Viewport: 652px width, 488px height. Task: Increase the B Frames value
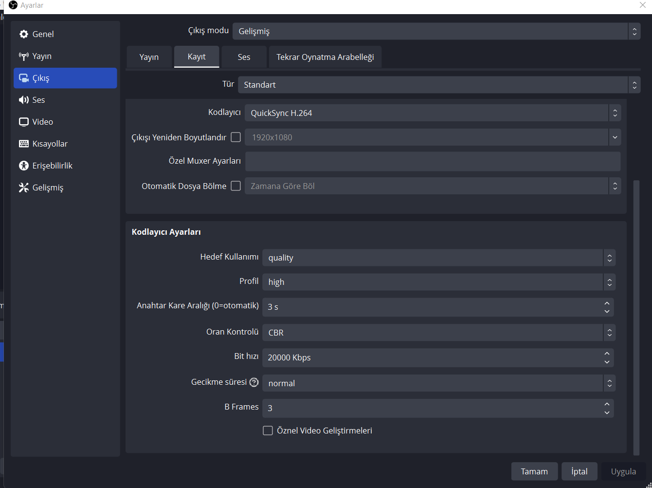607,404
